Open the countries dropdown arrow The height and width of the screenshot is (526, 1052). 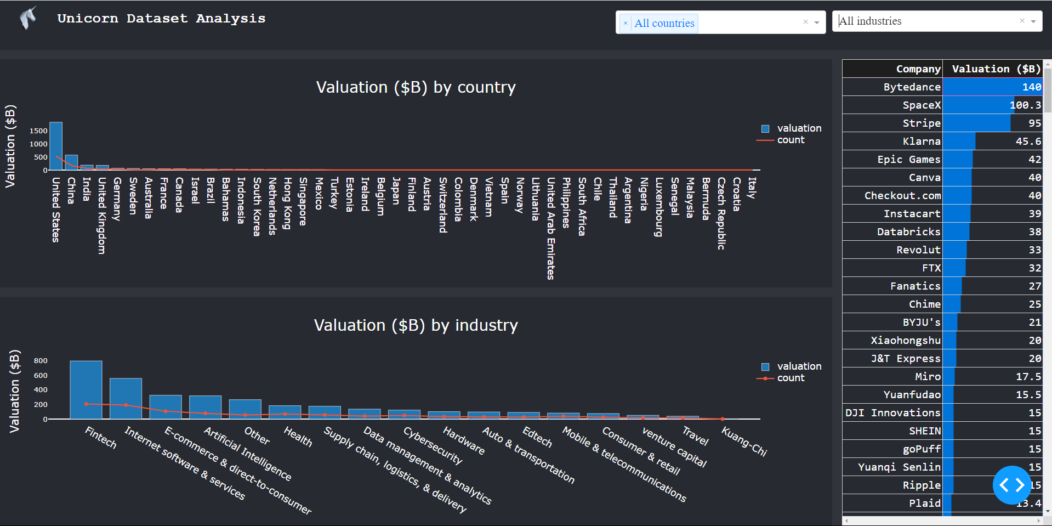point(817,22)
